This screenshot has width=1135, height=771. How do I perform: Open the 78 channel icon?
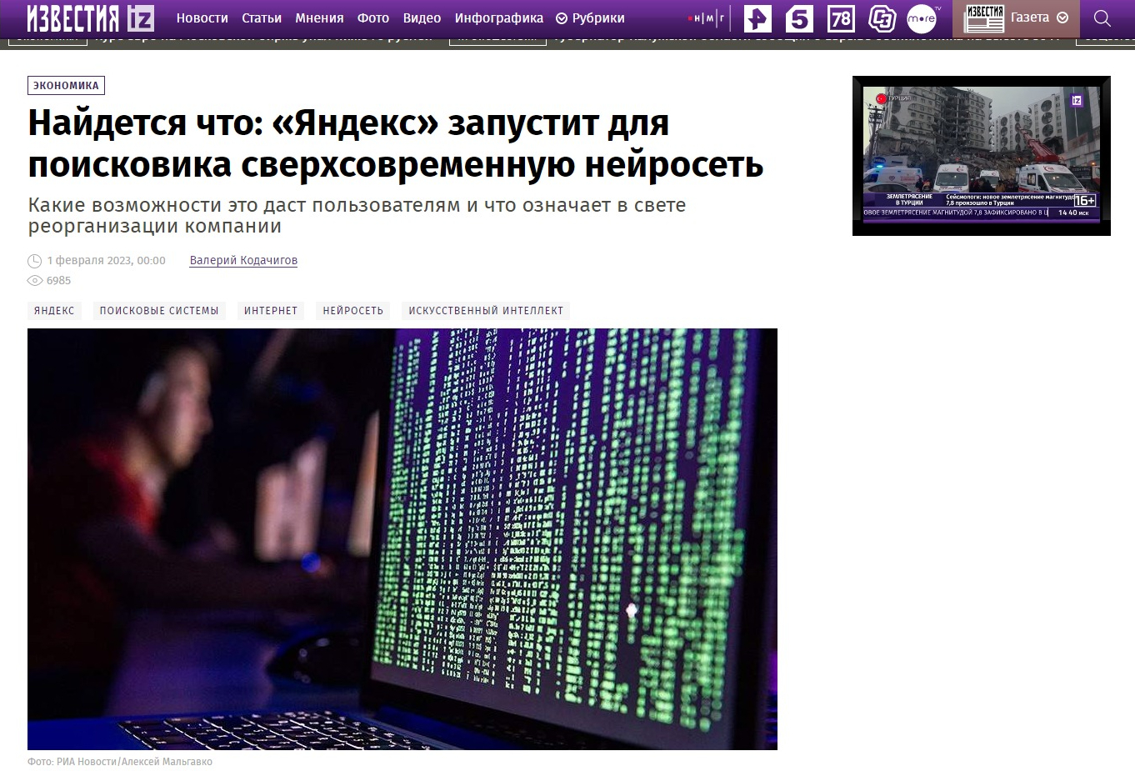(841, 18)
